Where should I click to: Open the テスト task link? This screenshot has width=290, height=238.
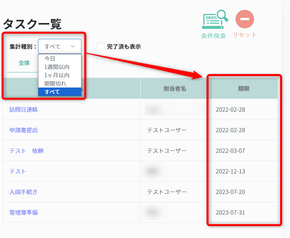click(18, 171)
